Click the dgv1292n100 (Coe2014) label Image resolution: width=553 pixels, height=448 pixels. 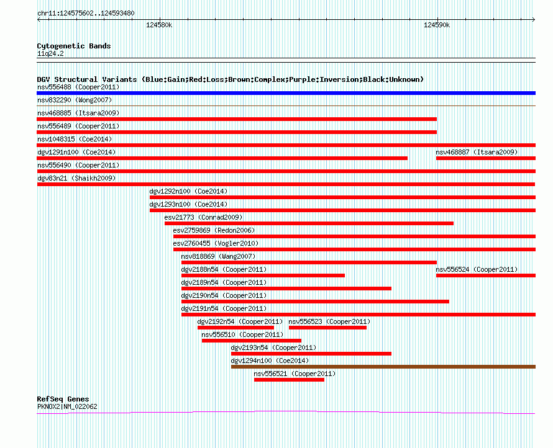tap(188, 191)
